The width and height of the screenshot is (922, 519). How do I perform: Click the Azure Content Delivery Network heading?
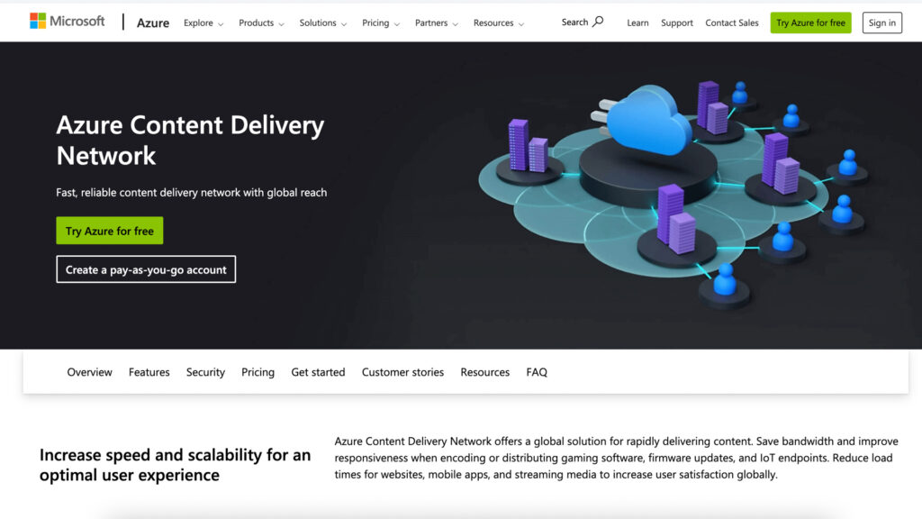point(190,140)
